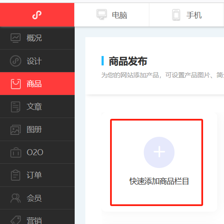Image resolution: width=224 pixels, height=224 pixels.
Task: Click the white logo in red header
Action: [37, 15]
